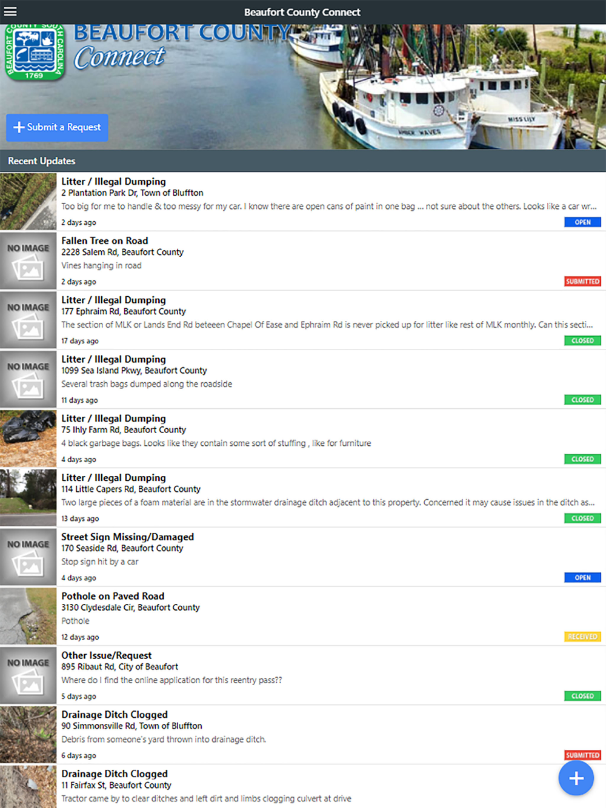Image resolution: width=606 pixels, height=808 pixels.
Task: Open the Fallen Tree on Road title
Action: (x=104, y=240)
